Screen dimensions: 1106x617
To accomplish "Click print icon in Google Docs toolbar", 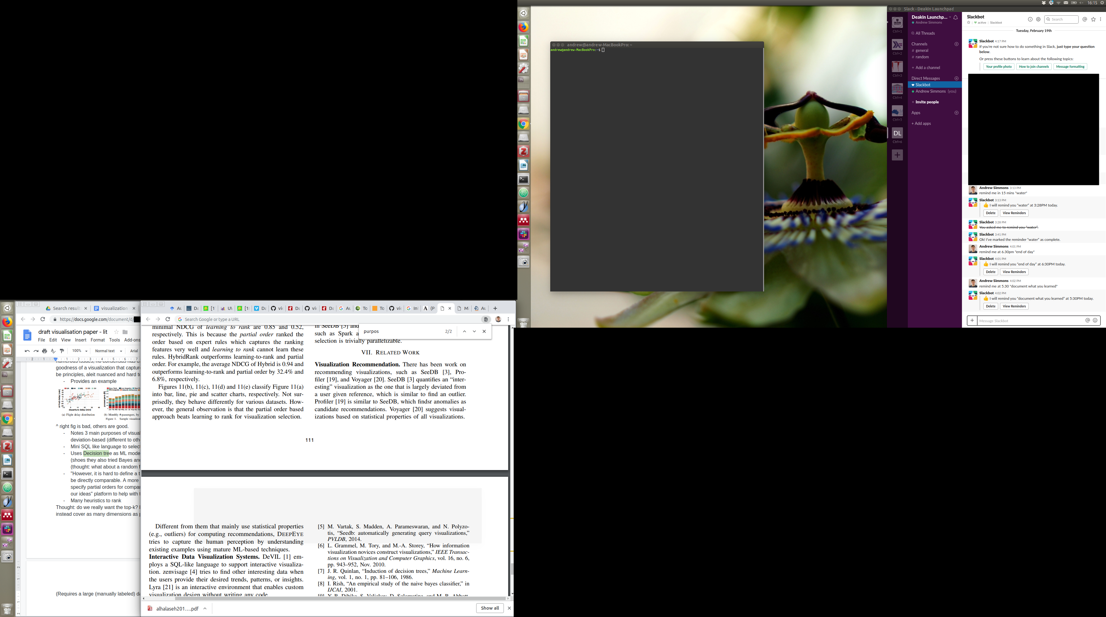I will point(44,351).
